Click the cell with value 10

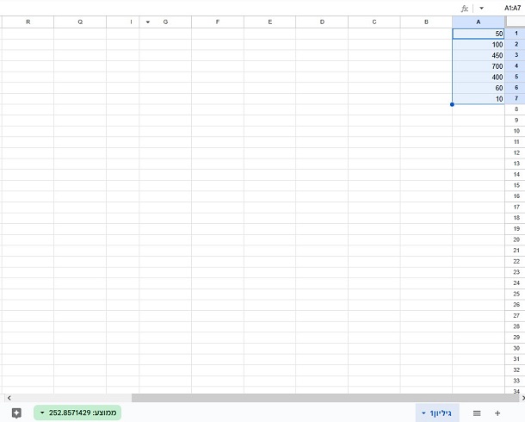(479, 99)
